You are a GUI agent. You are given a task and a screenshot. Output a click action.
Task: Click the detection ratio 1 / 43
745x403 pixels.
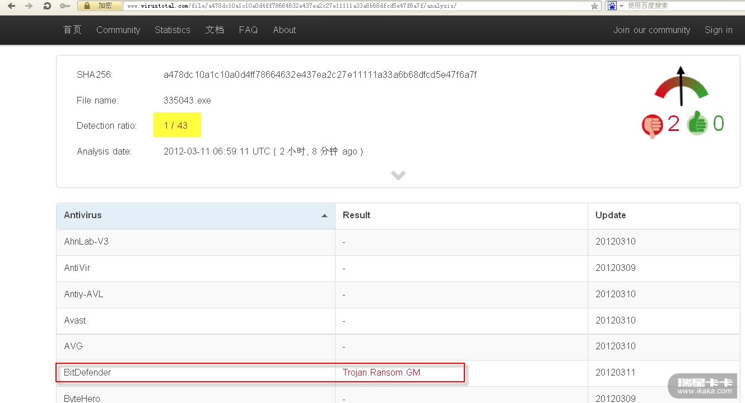pos(176,125)
